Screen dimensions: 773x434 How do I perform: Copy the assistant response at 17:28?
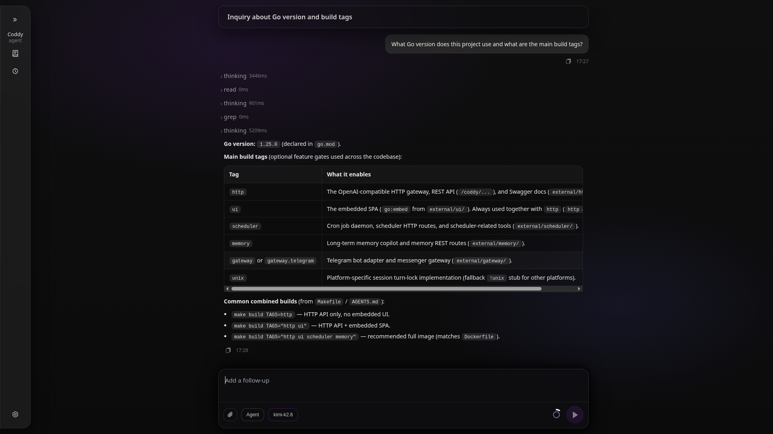pos(228,350)
